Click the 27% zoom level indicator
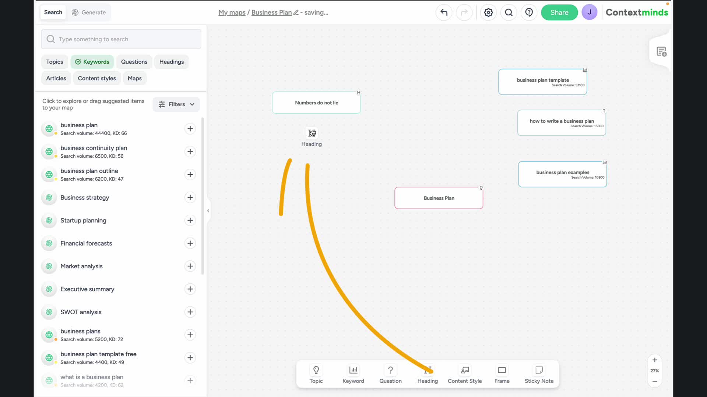Image resolution: width=707 pixels, height=397 pixels. [655, 371]
